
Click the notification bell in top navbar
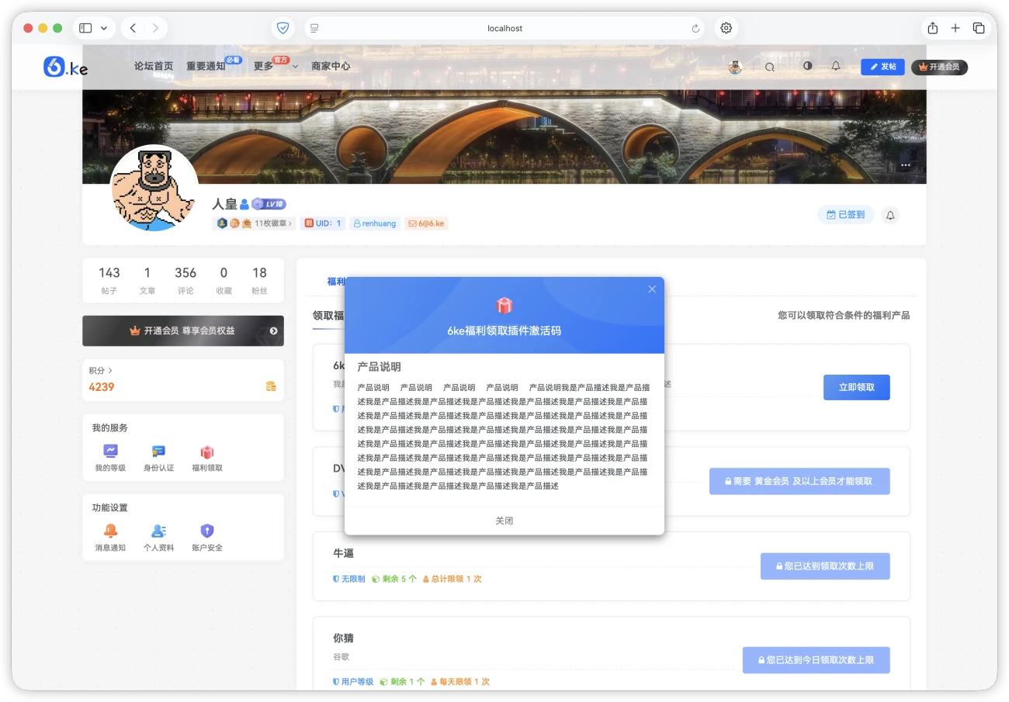pos(836,67)
